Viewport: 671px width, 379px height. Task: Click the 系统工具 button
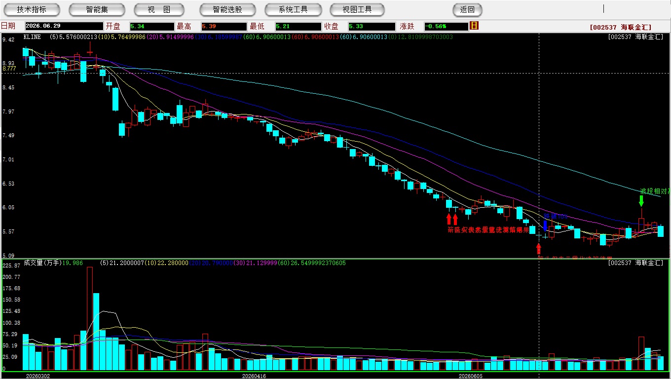[x=293, y=9]
